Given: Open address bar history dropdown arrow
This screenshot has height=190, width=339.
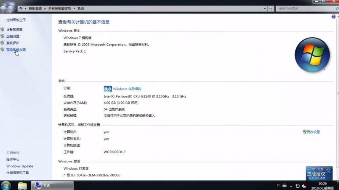Looking at the screenshot, I should (265, 8).
